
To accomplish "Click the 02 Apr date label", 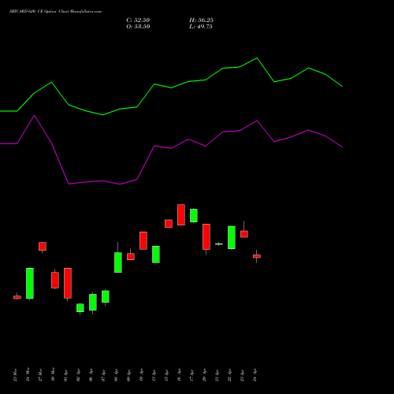I will (x=78, y=375).
